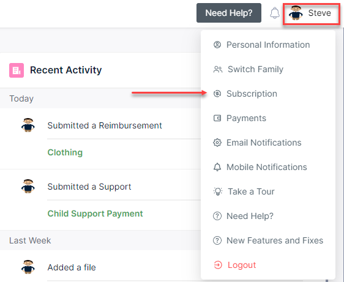Click the Added a file activity entry
Viewport: 344px width, 282px height.
72,267
